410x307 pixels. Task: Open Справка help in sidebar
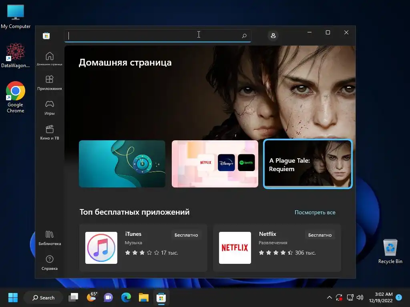49,263
